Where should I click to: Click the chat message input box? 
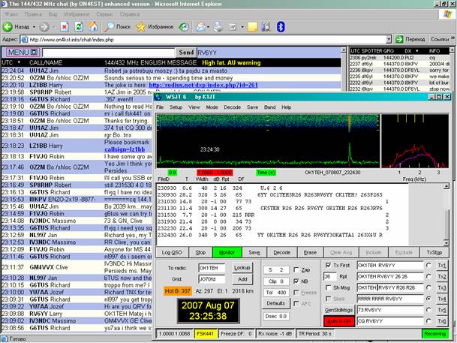pyautogui.click(x=108, y=53)
